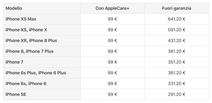Select the 381.20 € price cell
212x103 pixels.
(x=177, y=51)
